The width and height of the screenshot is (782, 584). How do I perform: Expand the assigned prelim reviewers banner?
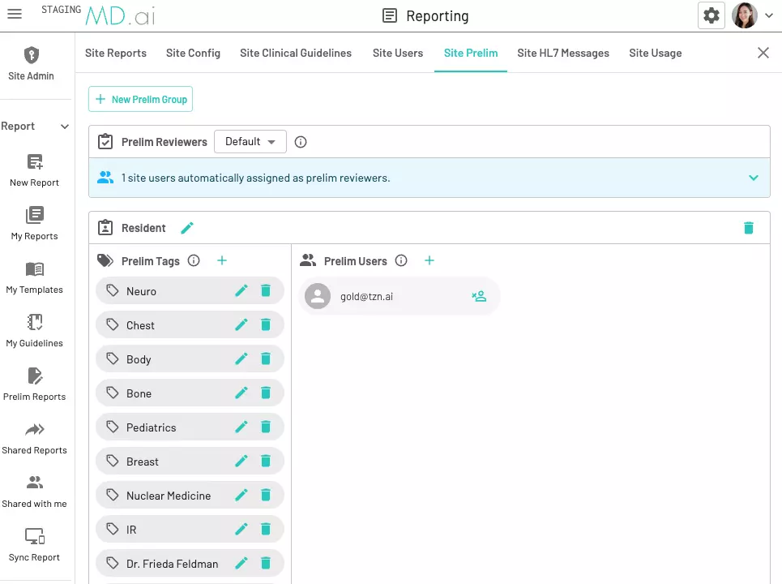click(753, 177)
